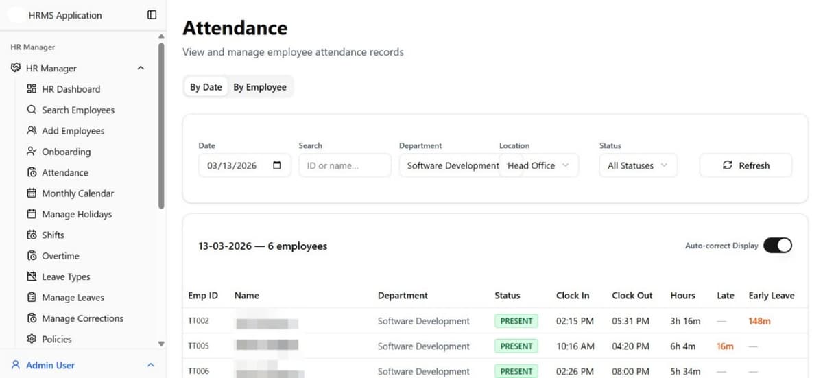The height and width of the screenshot is (378, 823).
Task: Open the Manage Corrections link
Action: click(x=82, y=318)
